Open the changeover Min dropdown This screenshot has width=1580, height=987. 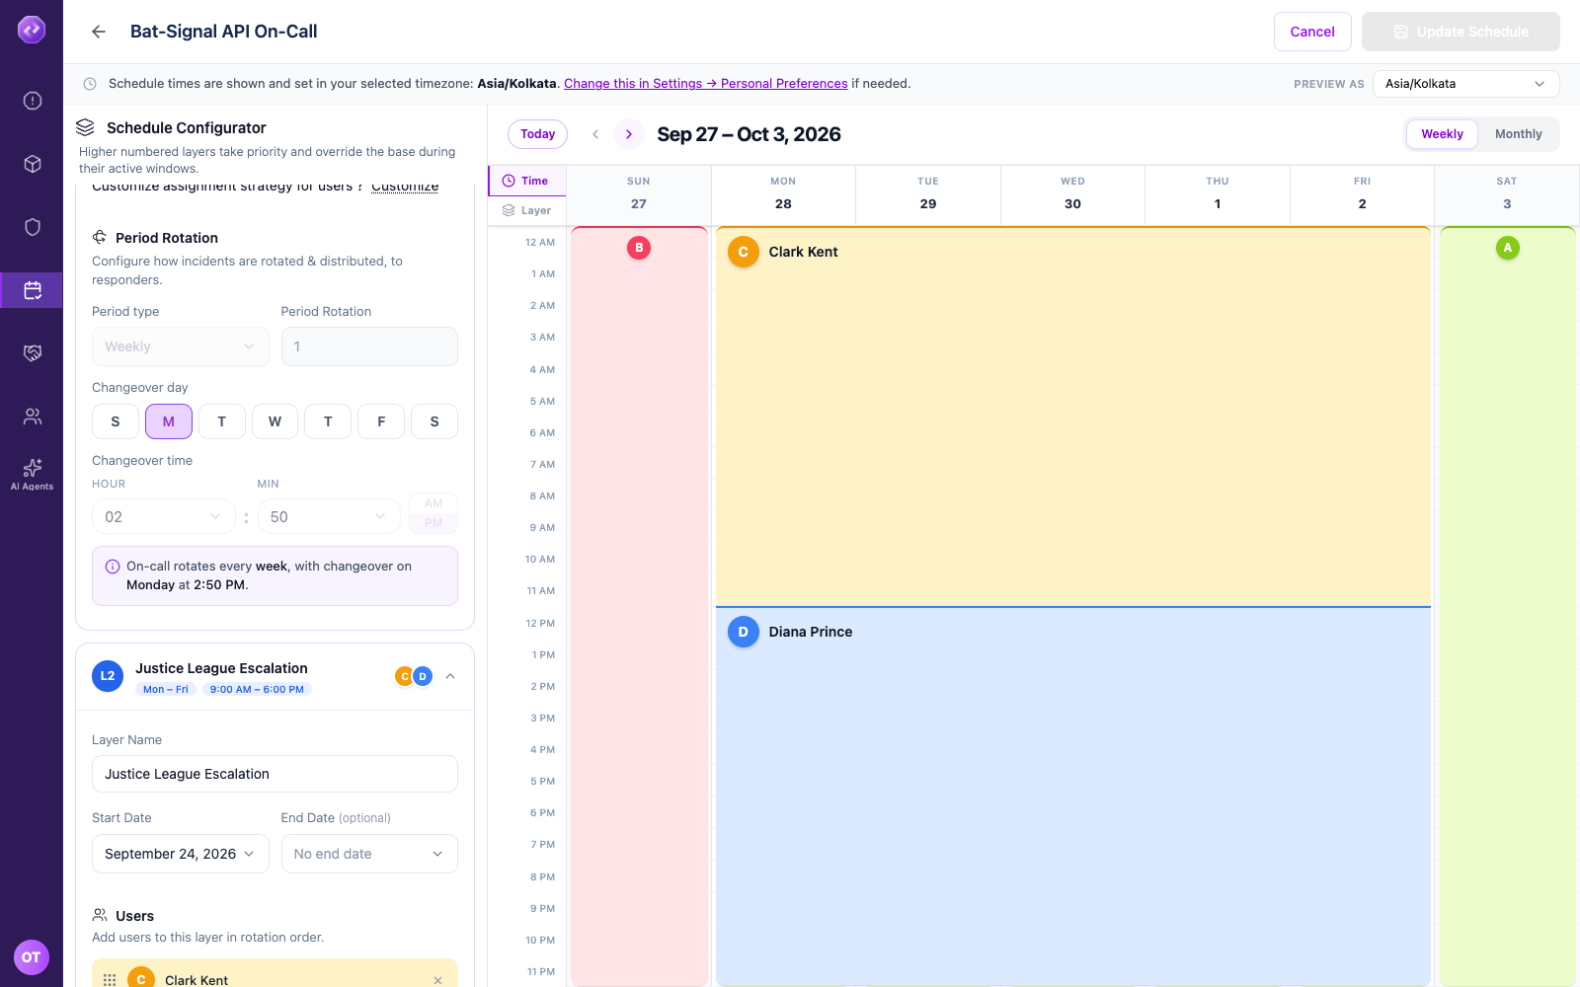(329, 516)
